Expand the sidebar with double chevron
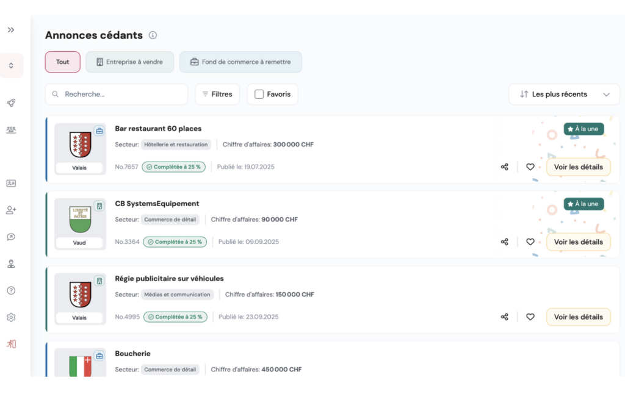This screenshot has height=394, width=625. click(11, 30)
